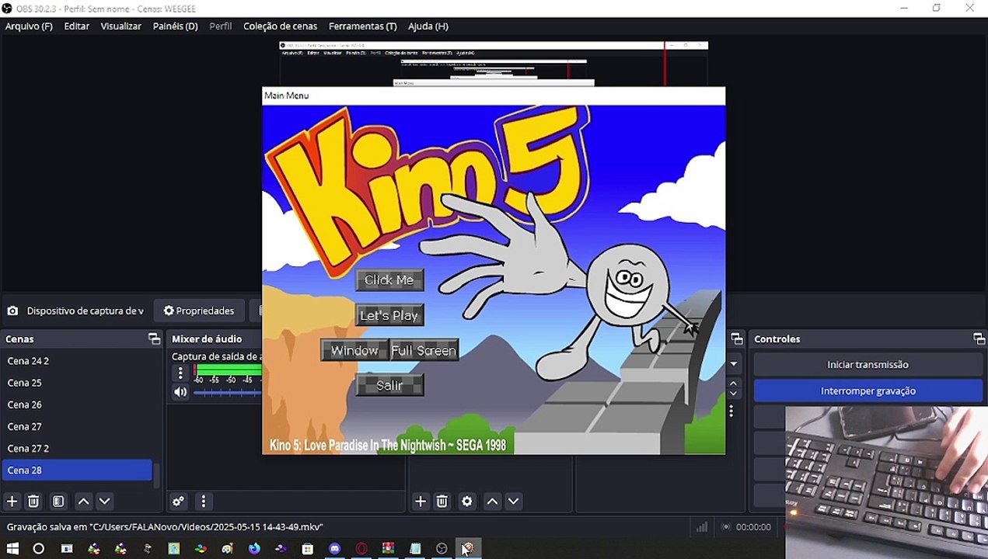The image size is (988, 559).
Task: Click the camera icon beside Dispositivo de captura
Action: [12, 311]
